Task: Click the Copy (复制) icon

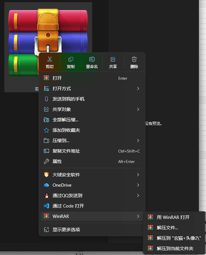Action: pos(71,59)
